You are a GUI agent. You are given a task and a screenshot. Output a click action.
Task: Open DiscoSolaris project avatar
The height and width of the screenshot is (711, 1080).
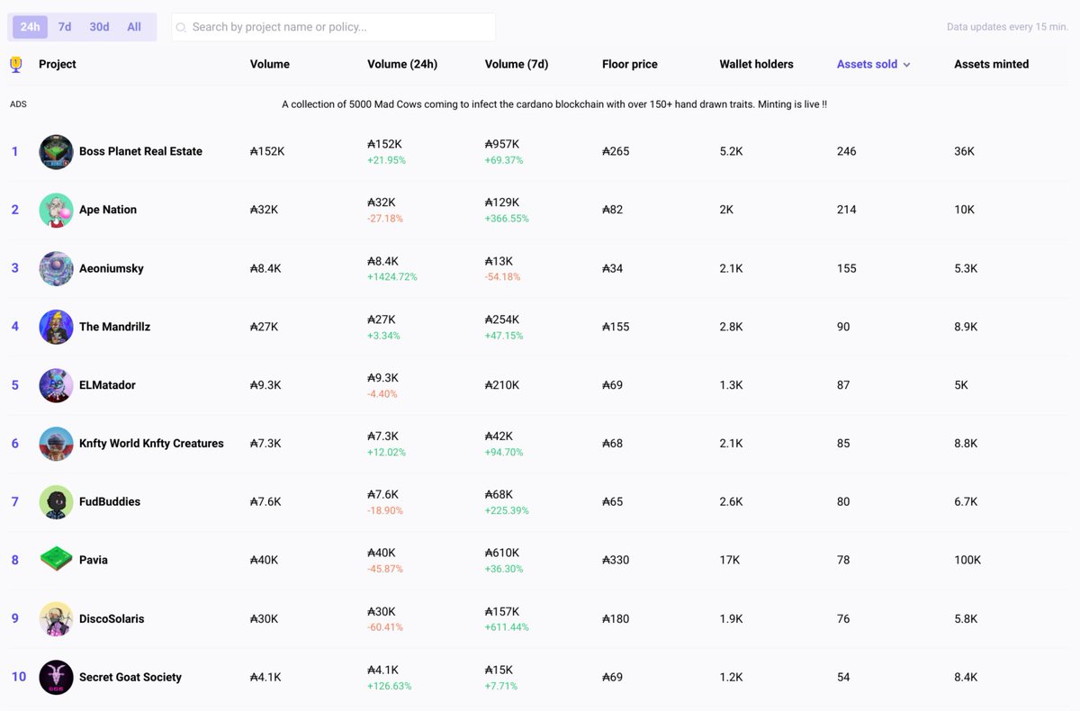click(x=56, y=618)
